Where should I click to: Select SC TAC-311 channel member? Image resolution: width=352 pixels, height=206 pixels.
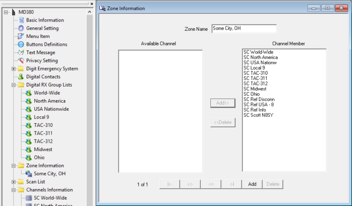pos(255,78)
